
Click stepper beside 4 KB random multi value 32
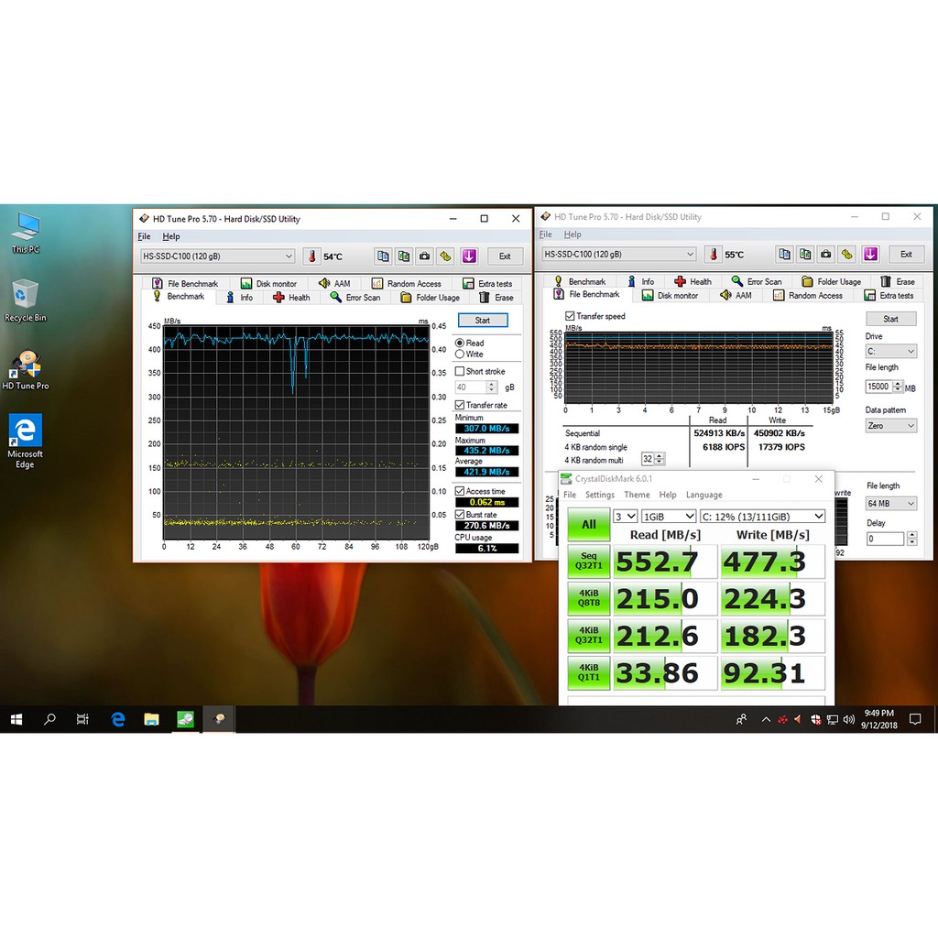point(660,460)
